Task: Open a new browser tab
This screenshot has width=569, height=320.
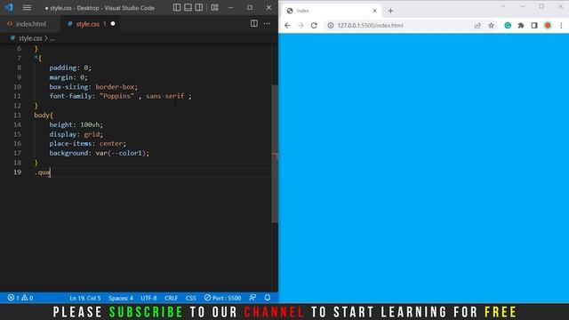Action: click(x=391, y=11)
